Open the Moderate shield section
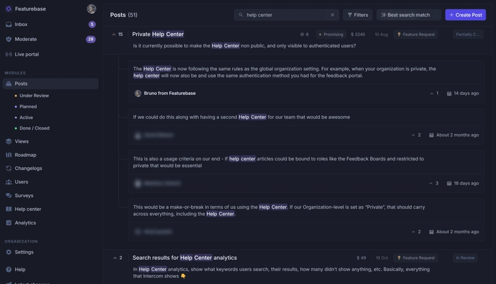 point(25,39)
